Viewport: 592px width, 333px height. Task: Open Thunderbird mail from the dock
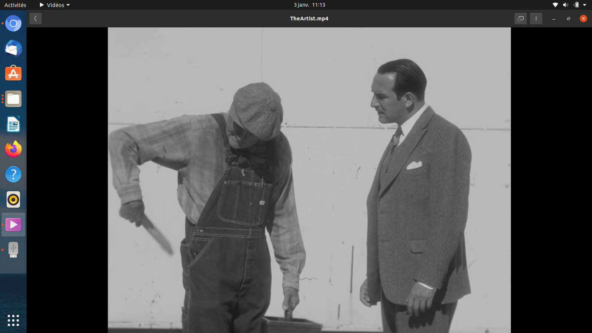(x=13, y=49)
